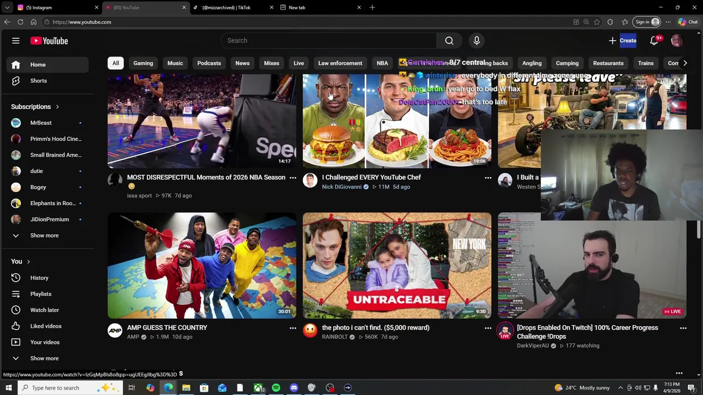Open options for YouTube Chef video
This screenshot has width=703, height=395.
tap(488, 178)
